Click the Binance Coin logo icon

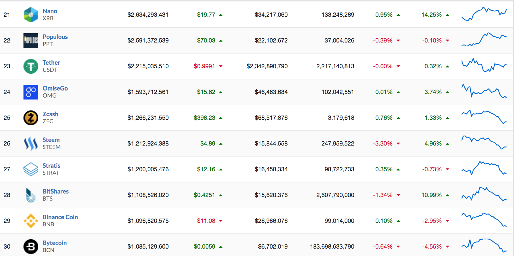pos(31,221)
